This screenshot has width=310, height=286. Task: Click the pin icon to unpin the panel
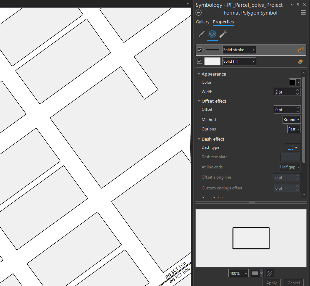click(x=298, y=4)
